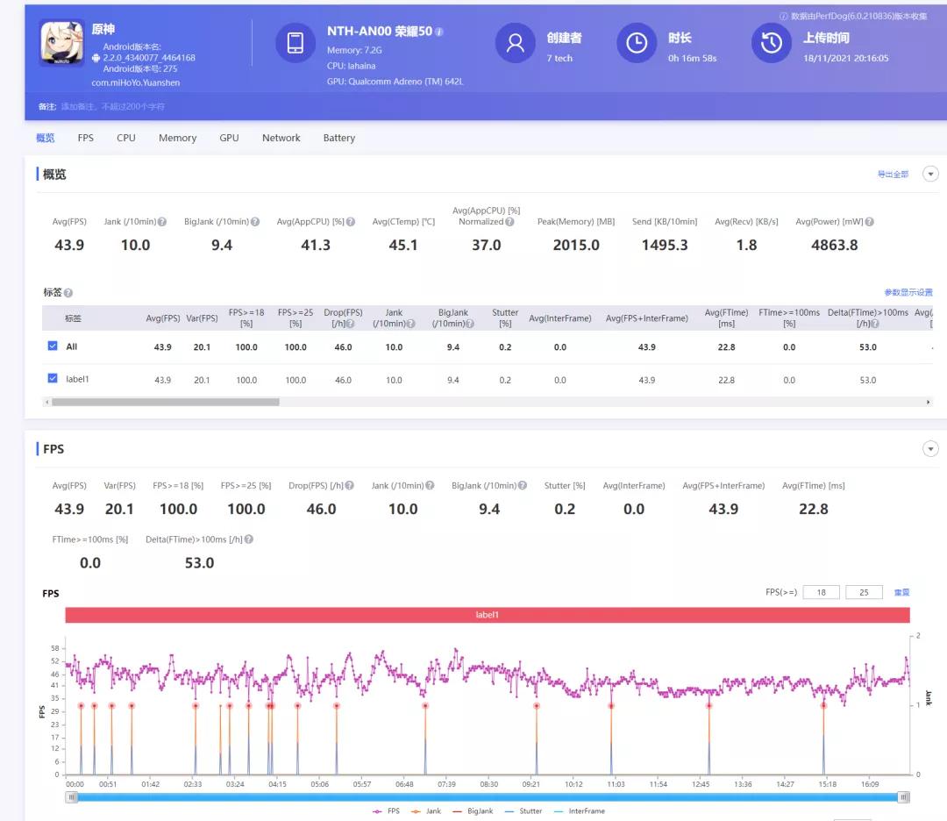Open 参数显示设置 parameter display settings

908,292
